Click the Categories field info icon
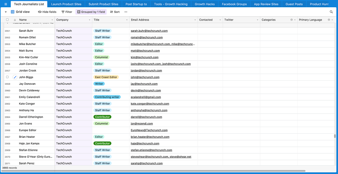 point(292,20)
